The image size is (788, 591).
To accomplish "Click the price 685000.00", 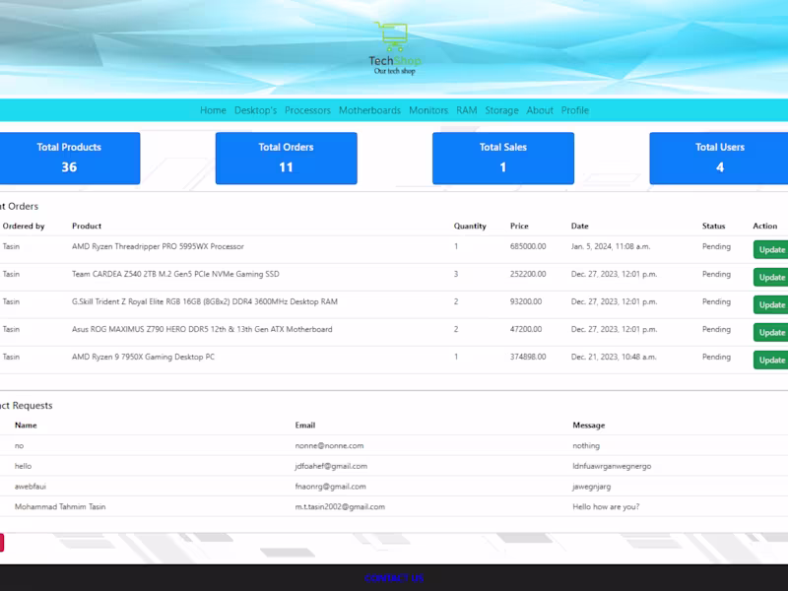I will (528, 246).
